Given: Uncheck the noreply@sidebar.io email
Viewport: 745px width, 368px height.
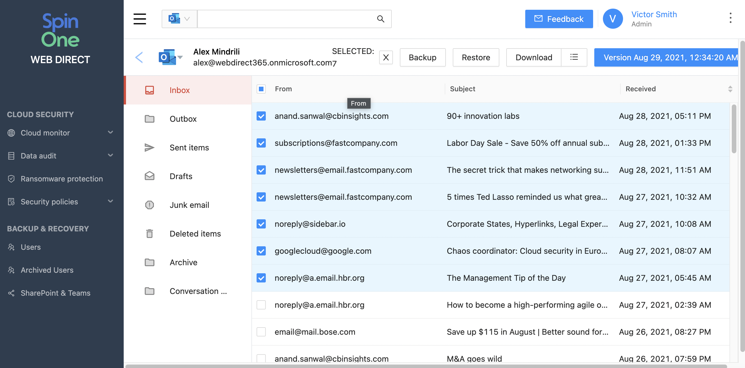Looking at the screenshot, I should [x=261, y=224].
